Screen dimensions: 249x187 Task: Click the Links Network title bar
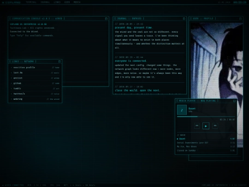35,61
